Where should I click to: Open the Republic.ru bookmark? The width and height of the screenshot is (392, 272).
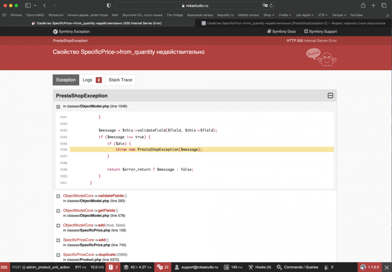(x=225, y=15)
